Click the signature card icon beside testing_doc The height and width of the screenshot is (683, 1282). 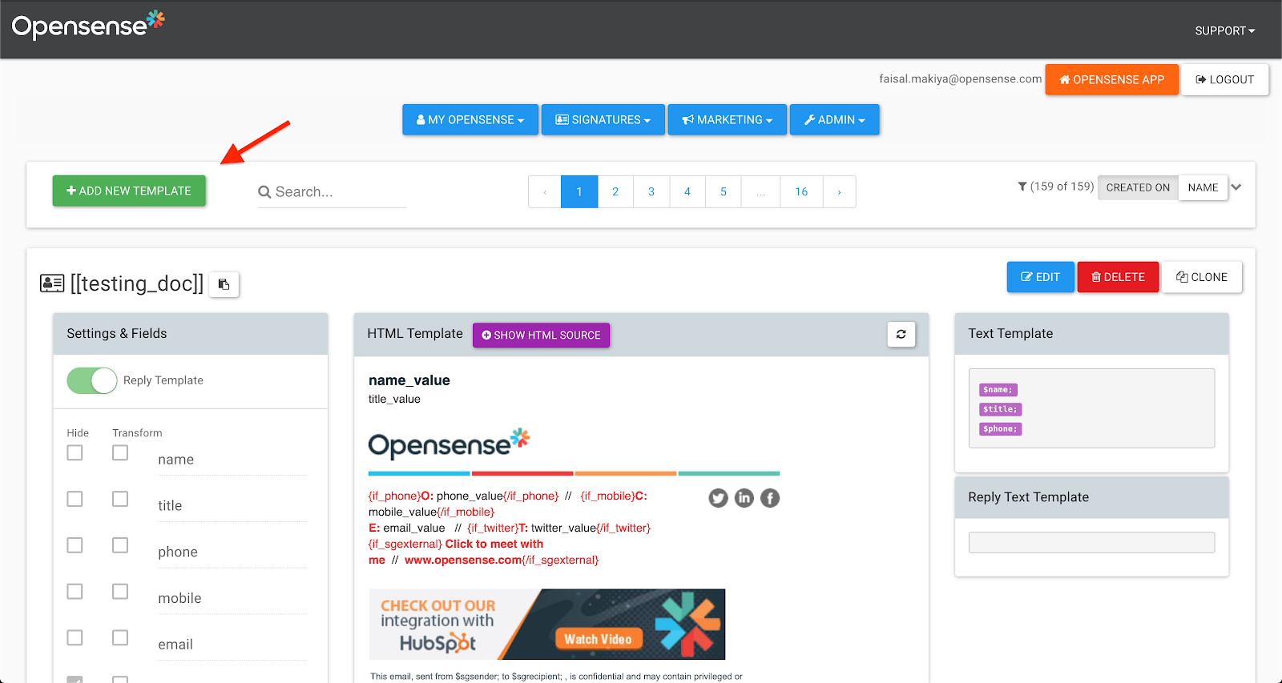click(52, 283)
